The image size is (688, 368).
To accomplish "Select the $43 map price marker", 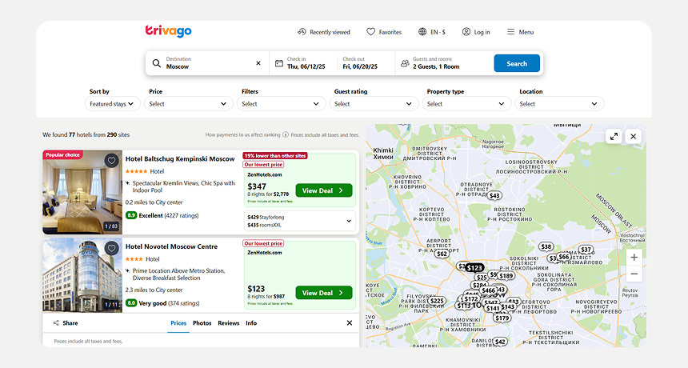I will point(494,196).
